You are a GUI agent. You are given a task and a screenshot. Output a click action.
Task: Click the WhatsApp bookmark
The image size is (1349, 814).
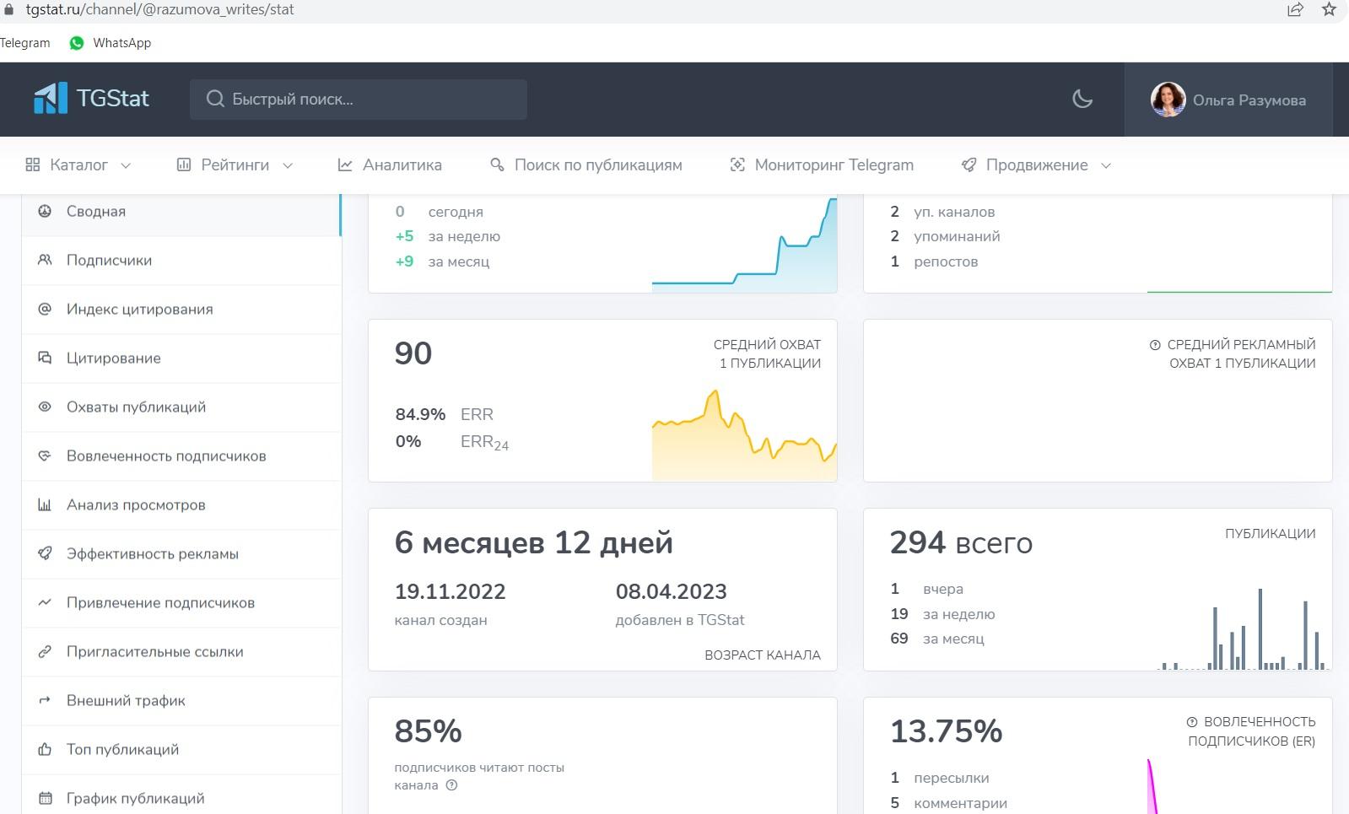111,43
